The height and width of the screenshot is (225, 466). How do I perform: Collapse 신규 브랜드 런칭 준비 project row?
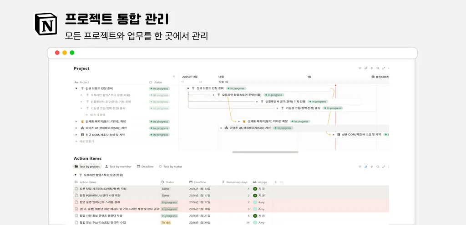point(76,88)
